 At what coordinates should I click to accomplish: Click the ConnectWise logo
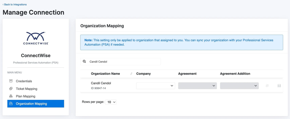tap(36, 38)
